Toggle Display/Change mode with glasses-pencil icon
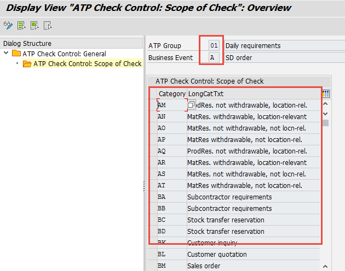This screenshot has width=345, height=271. click(x=8, y=26)
